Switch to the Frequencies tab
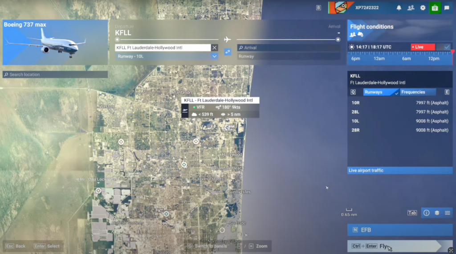 (x=418, y=92)
